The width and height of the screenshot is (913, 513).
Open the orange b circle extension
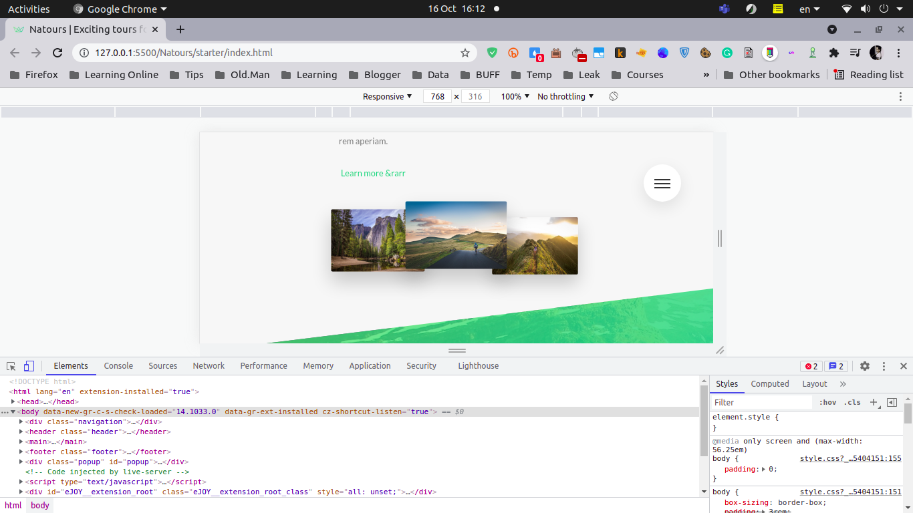click(513, 53)
